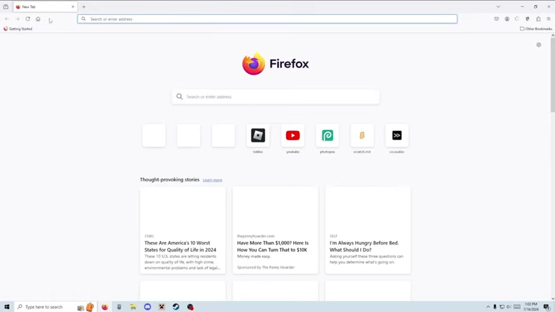
Task: Open the Roblox shortcut tile
Action: (x=258, y=136)
